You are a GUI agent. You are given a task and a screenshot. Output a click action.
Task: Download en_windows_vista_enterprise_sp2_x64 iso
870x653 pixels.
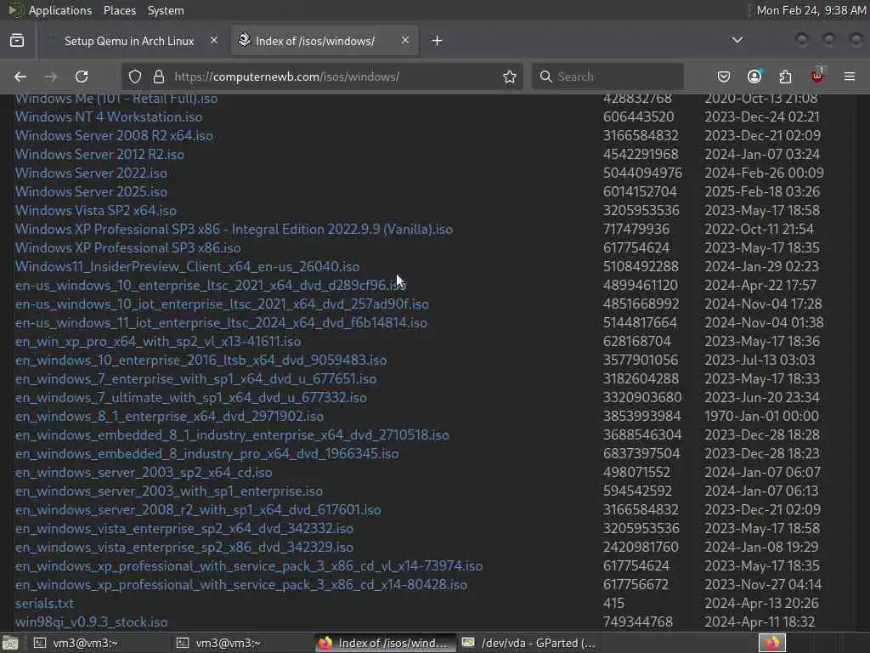(x=184, y=529)
